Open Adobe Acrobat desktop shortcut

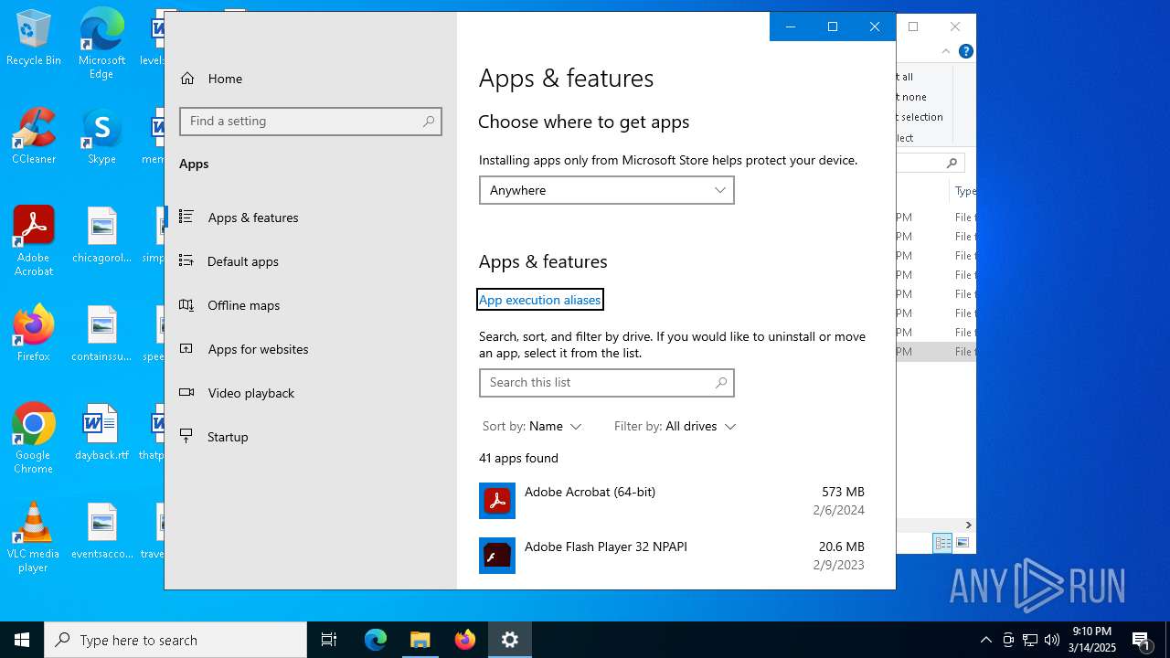(x=34, y=240)
